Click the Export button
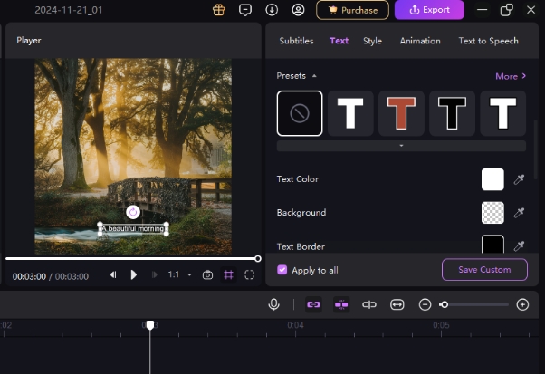The image size is (545, 375). point(429,10)
